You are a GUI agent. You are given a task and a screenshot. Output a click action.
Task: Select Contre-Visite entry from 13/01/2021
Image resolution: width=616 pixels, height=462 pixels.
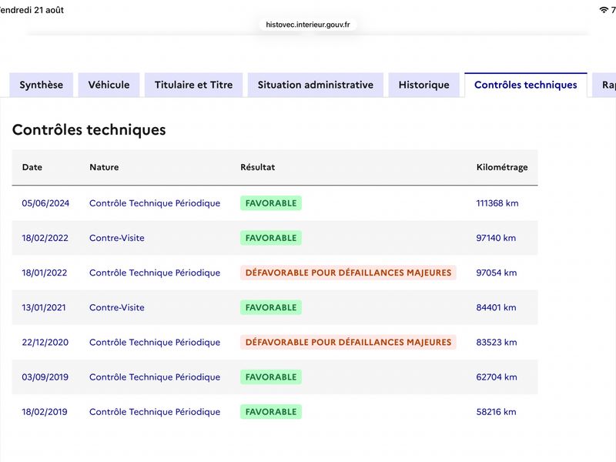click(x=117, y=307)
